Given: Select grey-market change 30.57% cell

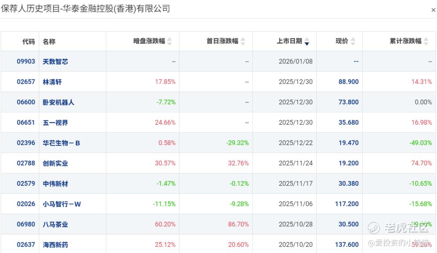Looking at the screenshot, I should (x=165, y=163).
